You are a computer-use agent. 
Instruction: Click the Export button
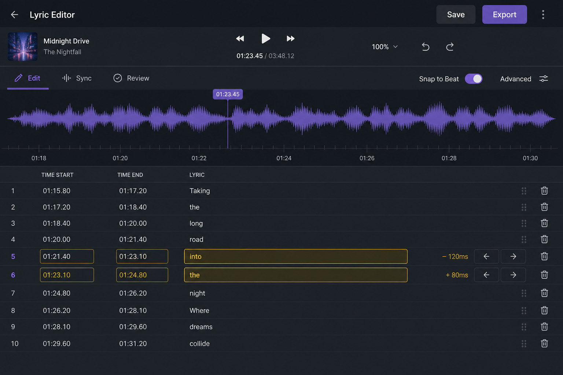click(x=504, y=15)
